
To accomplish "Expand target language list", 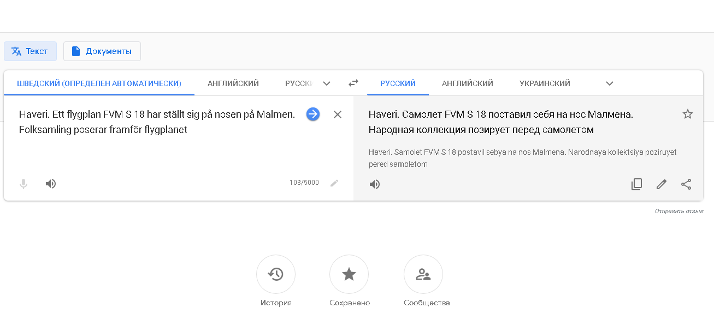I will pos(610,83).
